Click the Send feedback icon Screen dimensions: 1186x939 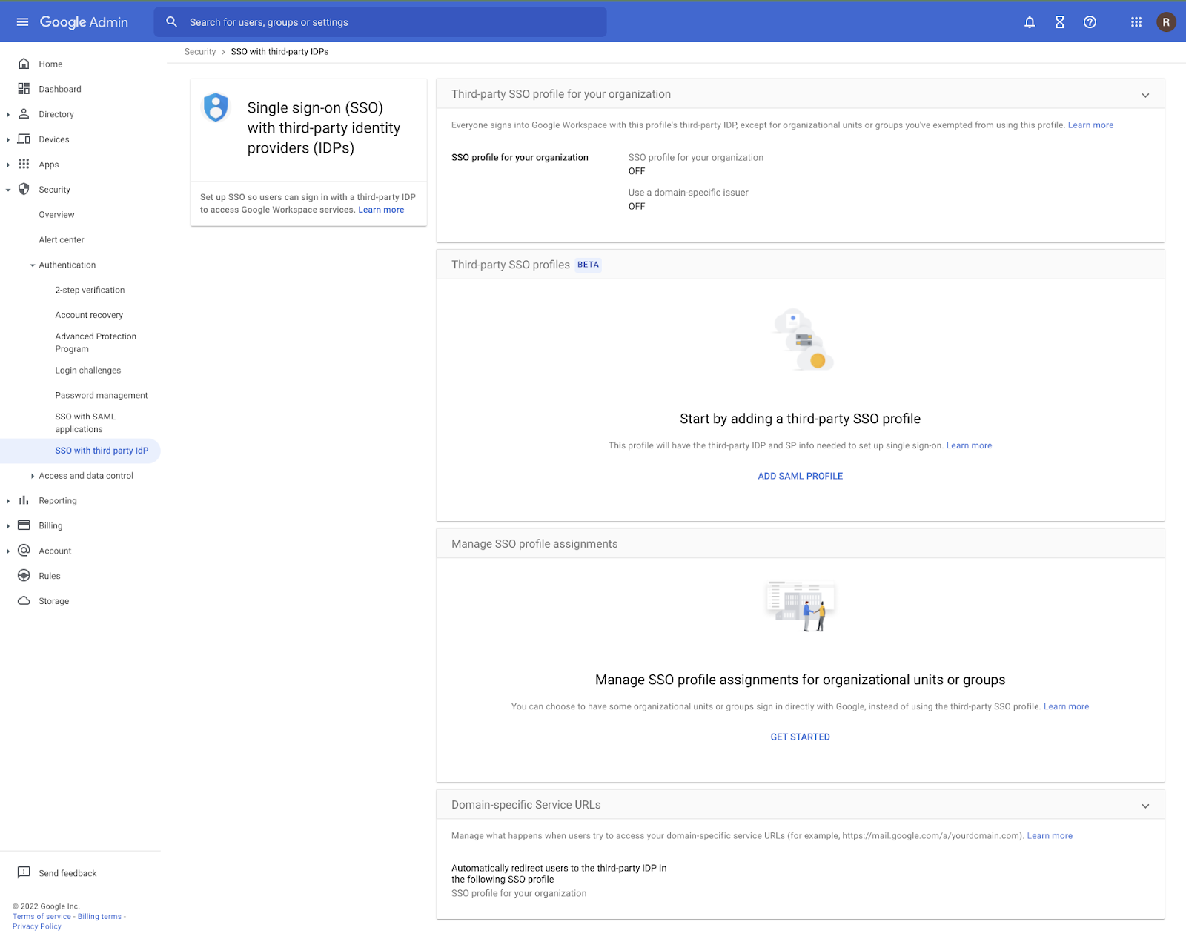click(x=24, y=872)
